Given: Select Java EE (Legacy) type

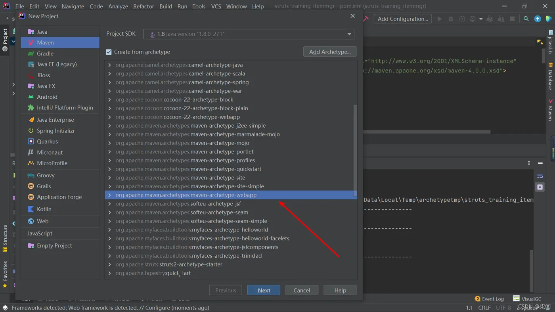Looking at the screenshot, I should [x=60, y=64].
